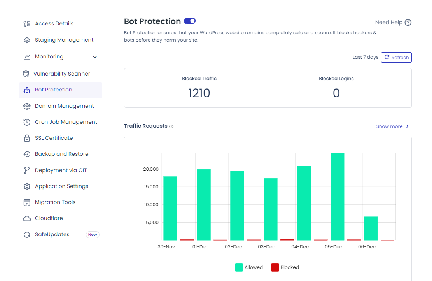The height and width of the screenshot is (281, 432).
Task: Click the Need Help question mark icon
Action: click(408, 22)
